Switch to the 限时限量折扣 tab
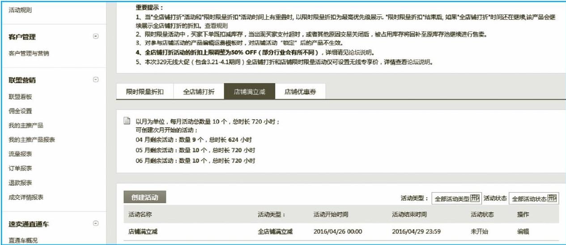 point(145,92)
